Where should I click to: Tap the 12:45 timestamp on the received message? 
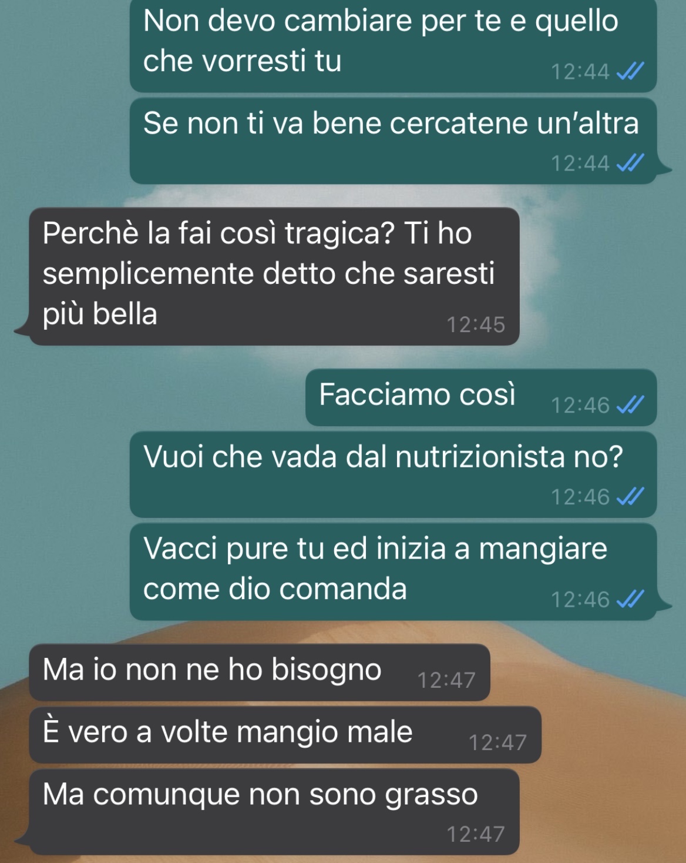(476, 325)
